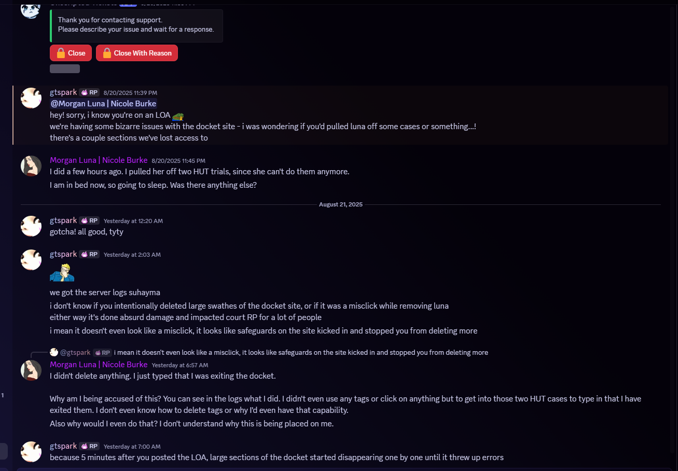This screenshot has width=678, height=471.
Task: Click the grey blurred tag under the Close buttons
Action: click(x=65, y=68)
